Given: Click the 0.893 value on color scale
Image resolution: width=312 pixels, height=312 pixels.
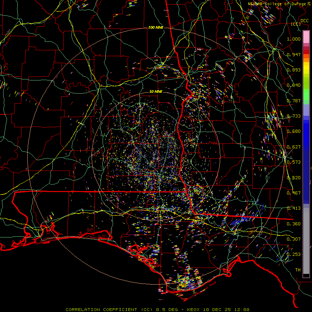Looking at the screenshot, I should 294,70.
